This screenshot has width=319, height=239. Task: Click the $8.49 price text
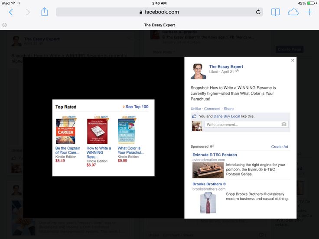pos(60,161)
